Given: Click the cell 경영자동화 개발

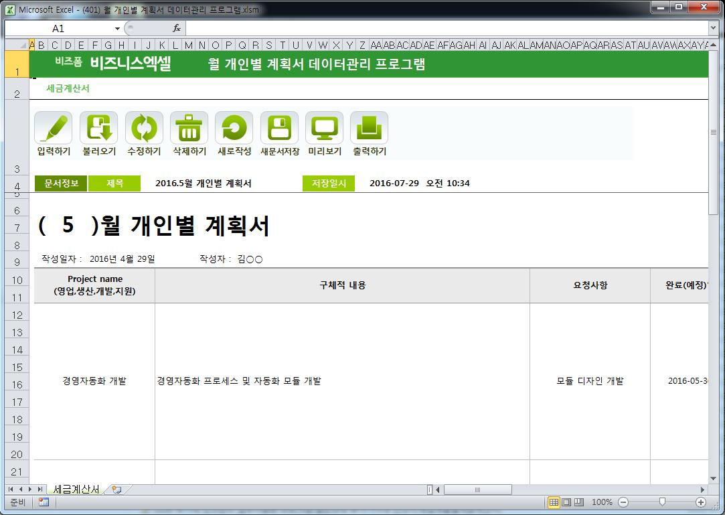Looking at the screenshot, I should click(x=94, y=381).
